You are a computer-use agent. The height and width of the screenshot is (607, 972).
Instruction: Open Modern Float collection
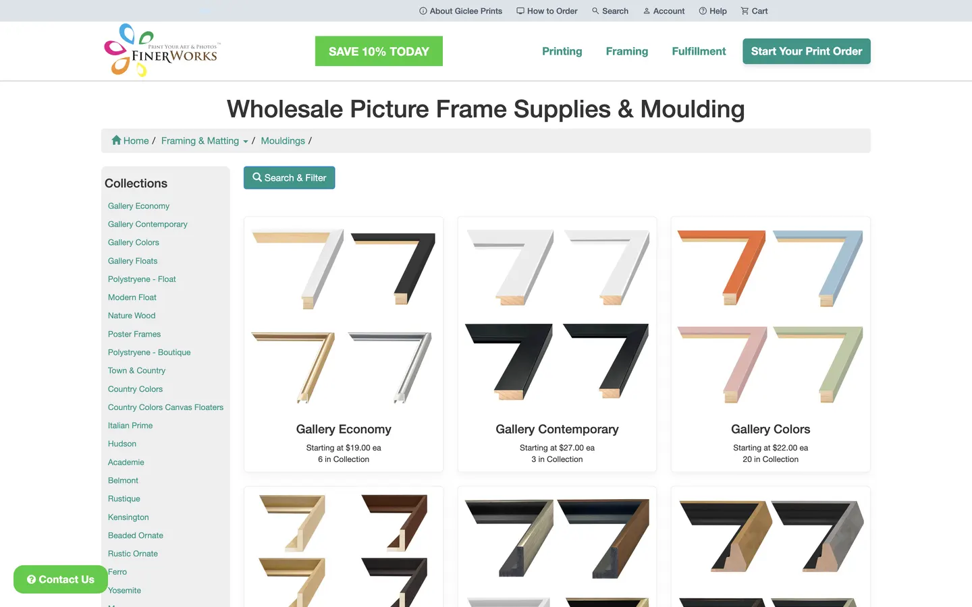click(x=132, y=297)
